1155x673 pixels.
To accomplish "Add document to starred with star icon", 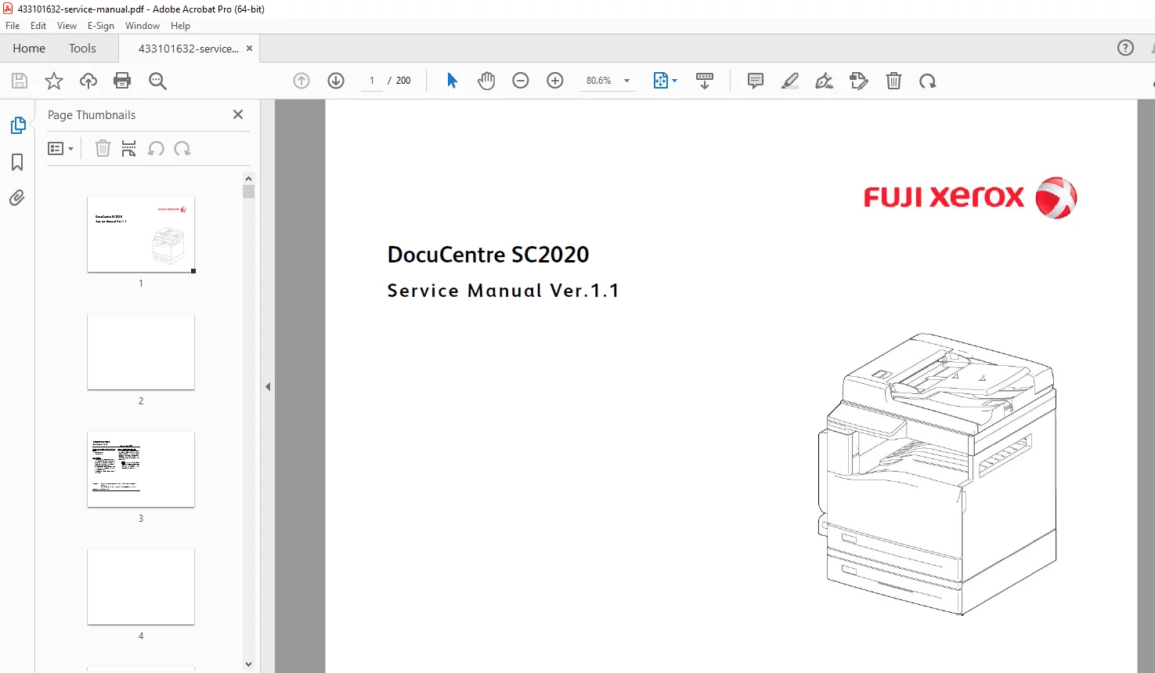I will 54,81.
